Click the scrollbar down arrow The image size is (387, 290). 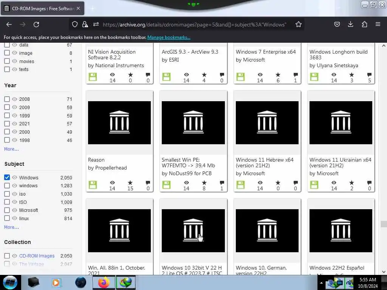click(384, 272)
